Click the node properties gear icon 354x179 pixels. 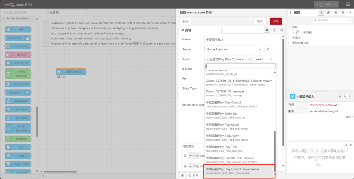tap(267, 30)
